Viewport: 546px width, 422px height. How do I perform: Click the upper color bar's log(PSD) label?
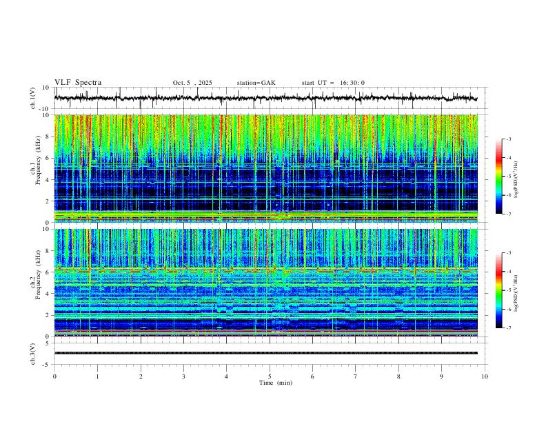click(516, 179)
